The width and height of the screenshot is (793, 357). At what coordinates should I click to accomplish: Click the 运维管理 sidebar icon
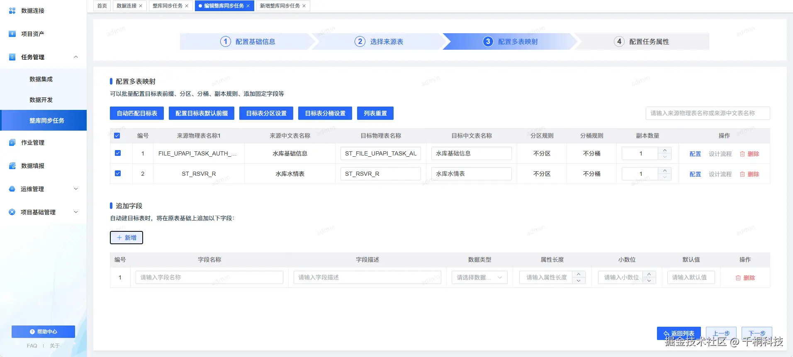pyautogui.click(x=12, y=189)
